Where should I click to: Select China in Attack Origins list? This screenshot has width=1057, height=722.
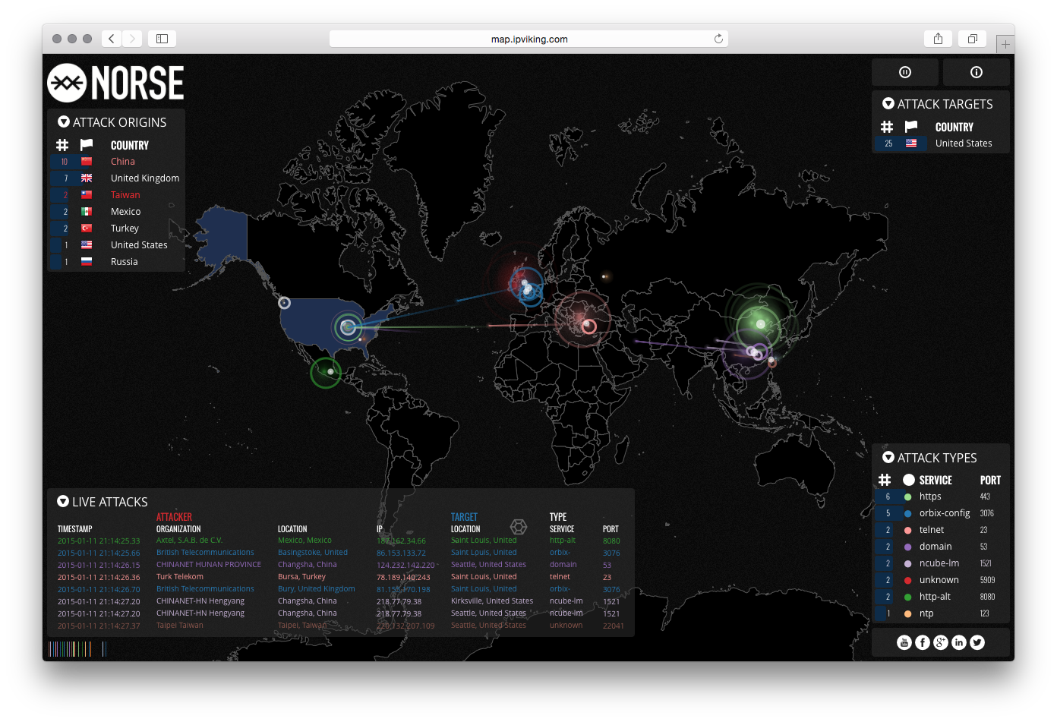[x=122, y=161]
